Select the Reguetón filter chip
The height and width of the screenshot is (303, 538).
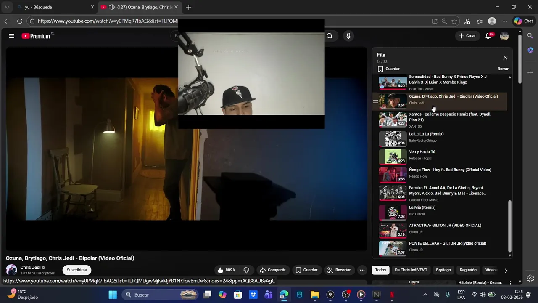click(468, 270)
